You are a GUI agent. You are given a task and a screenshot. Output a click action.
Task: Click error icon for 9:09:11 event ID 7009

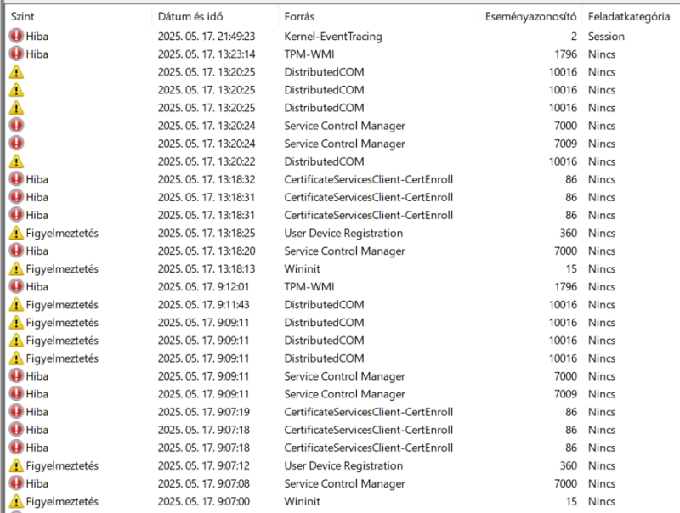coord(16,394)
